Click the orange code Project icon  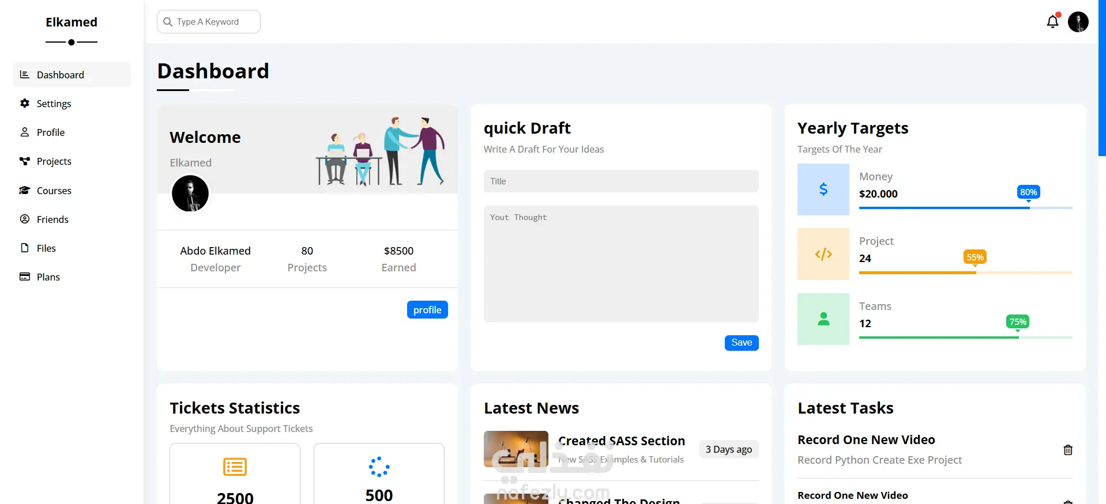pyautogui.click(x=823, y=254)
